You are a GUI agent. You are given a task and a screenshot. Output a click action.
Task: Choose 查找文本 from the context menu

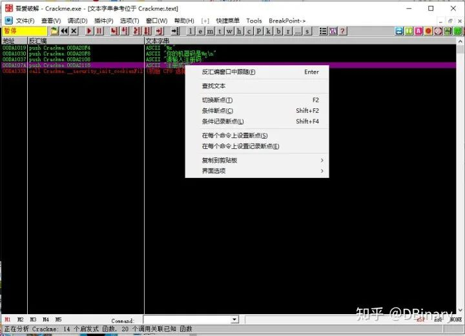tap(214, 86)
